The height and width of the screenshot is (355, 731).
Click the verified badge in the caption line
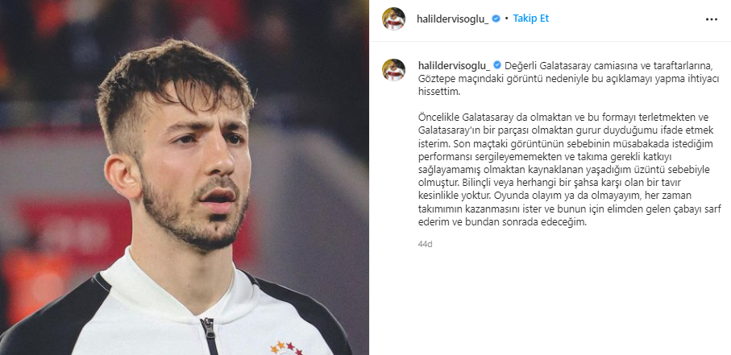[x=497, y=64]
